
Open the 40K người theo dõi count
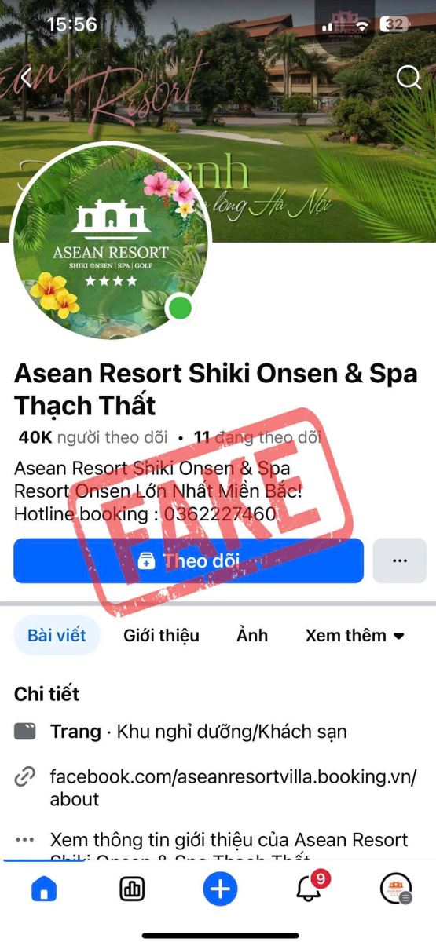click(x=93, y=437)
